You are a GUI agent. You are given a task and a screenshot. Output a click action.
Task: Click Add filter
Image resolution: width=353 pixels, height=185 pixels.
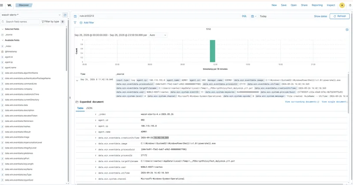(87, 23)
